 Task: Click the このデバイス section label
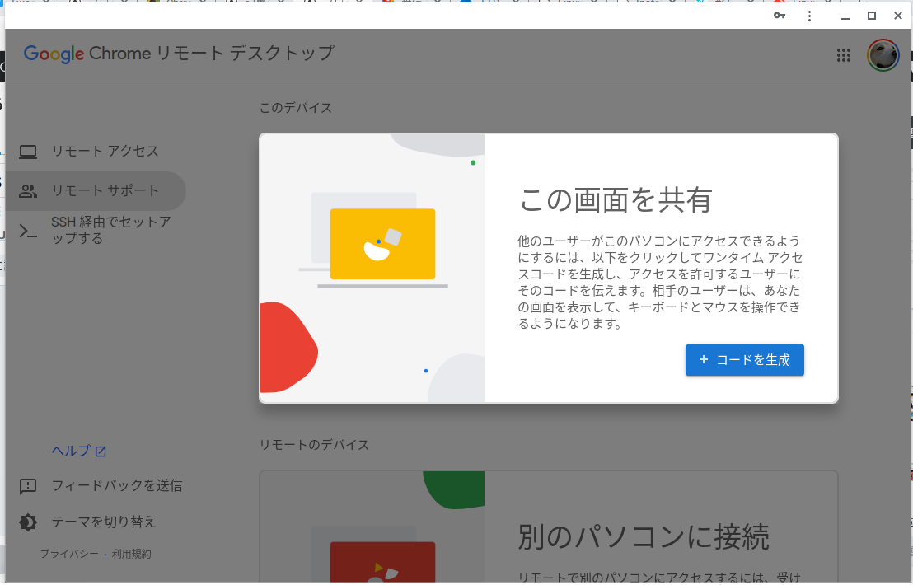pyautogui.click(x=296, y=108)
